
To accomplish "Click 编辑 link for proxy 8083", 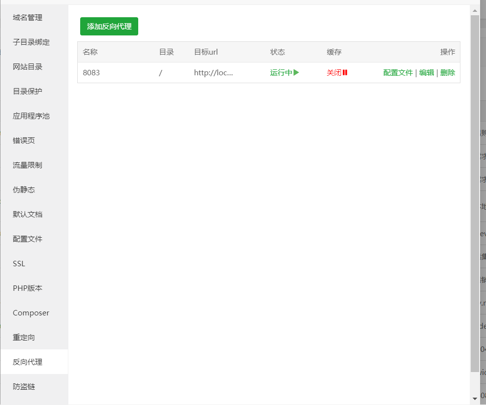I will click(x=426, y=72).
